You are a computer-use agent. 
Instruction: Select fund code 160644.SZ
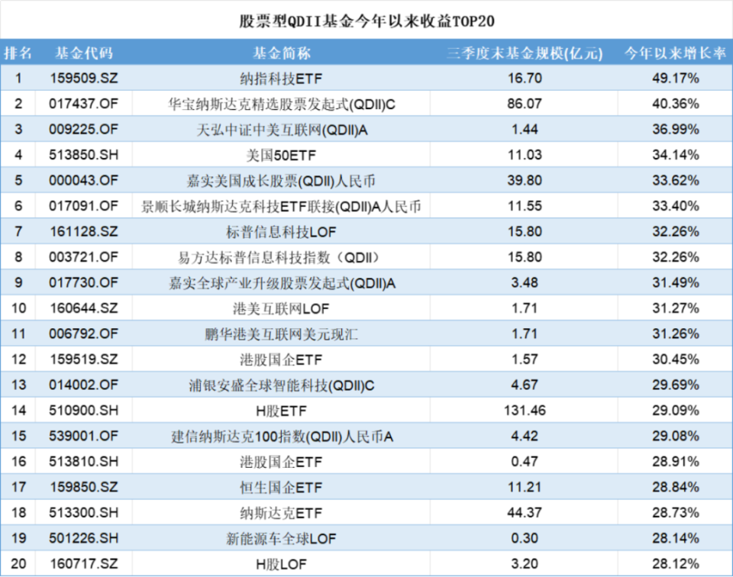(84, 308)
